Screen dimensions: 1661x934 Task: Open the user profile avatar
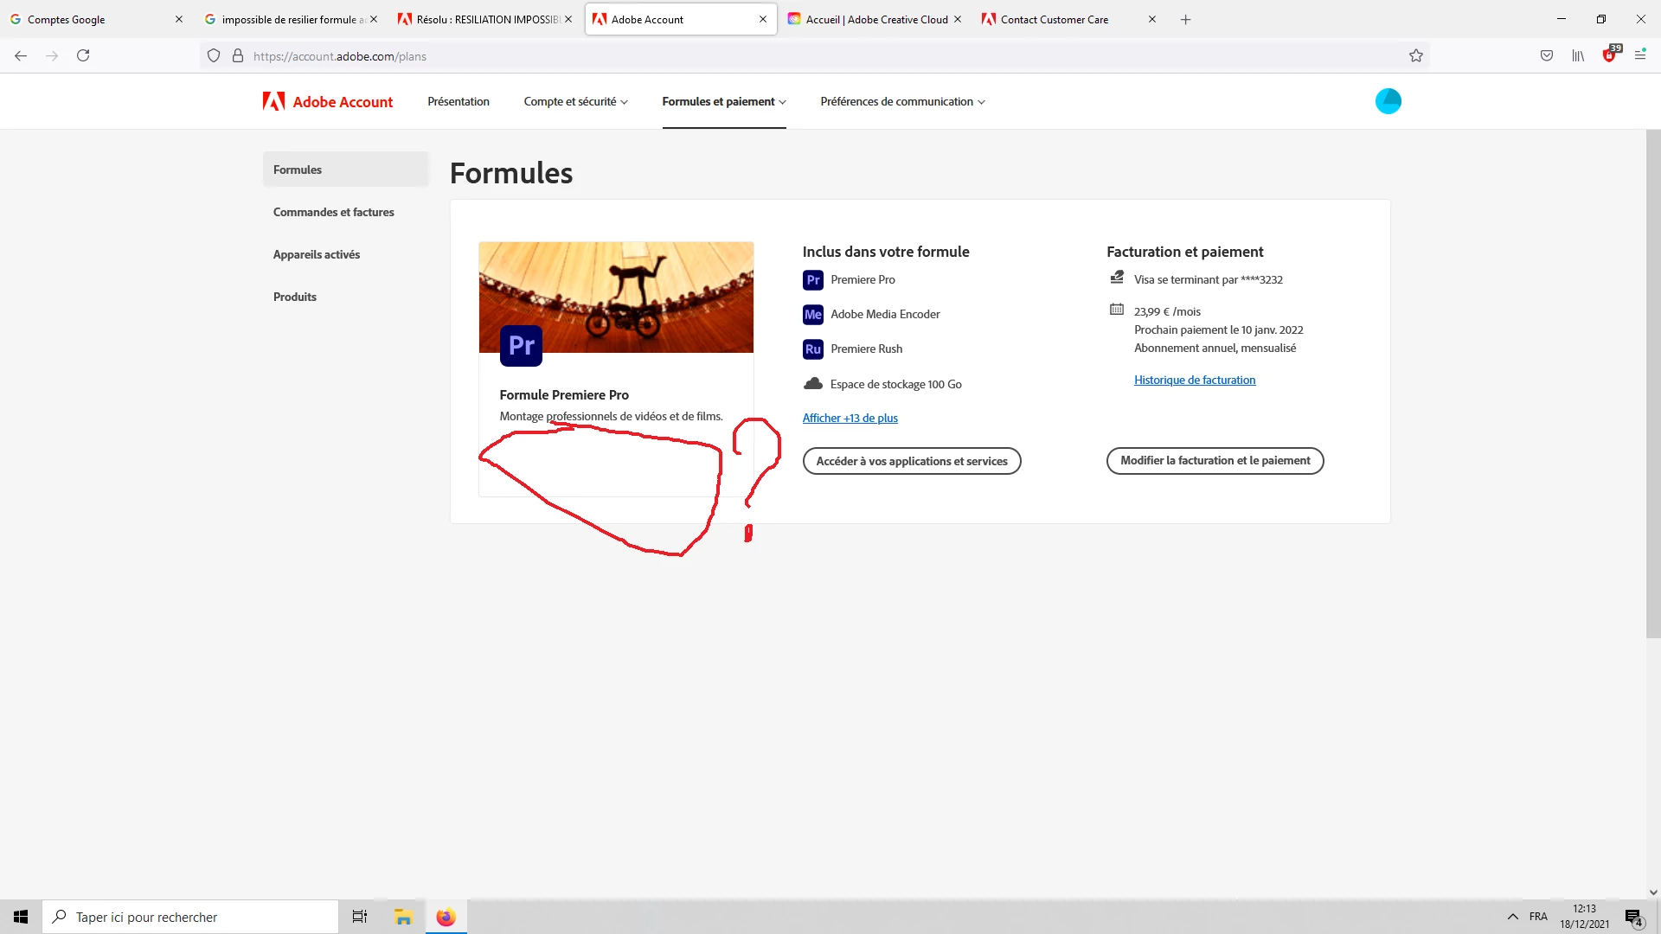point(1388,101)
